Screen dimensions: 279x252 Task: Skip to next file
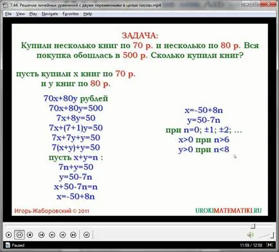73,235
